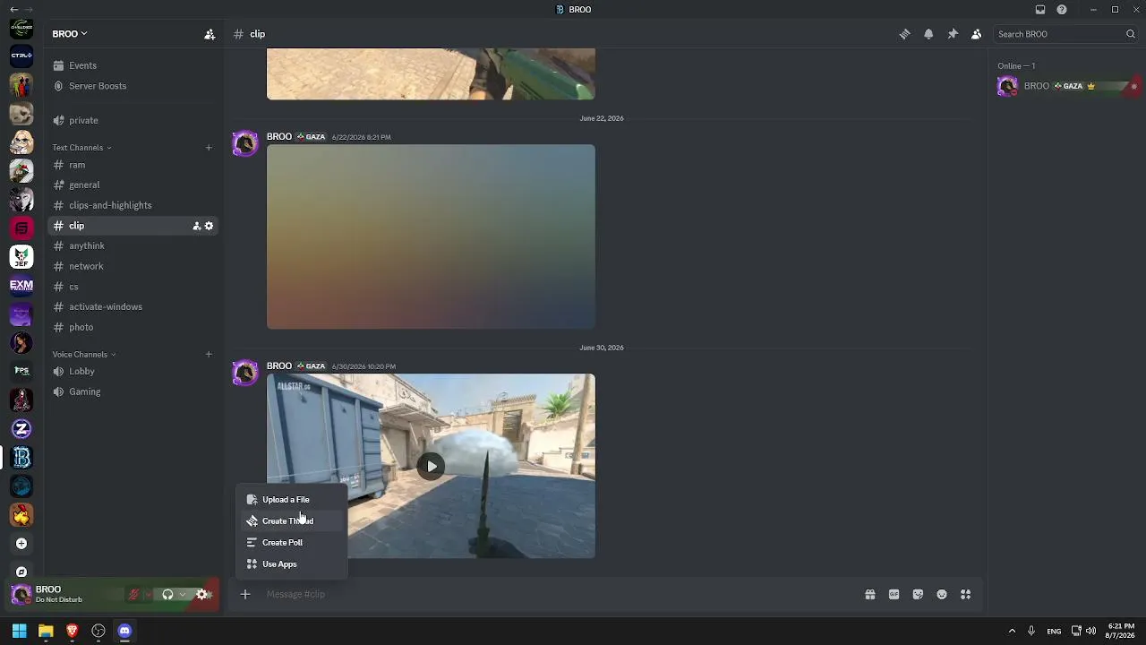Switch to the CTRL server
The image size is (1146, 645).
21,56
